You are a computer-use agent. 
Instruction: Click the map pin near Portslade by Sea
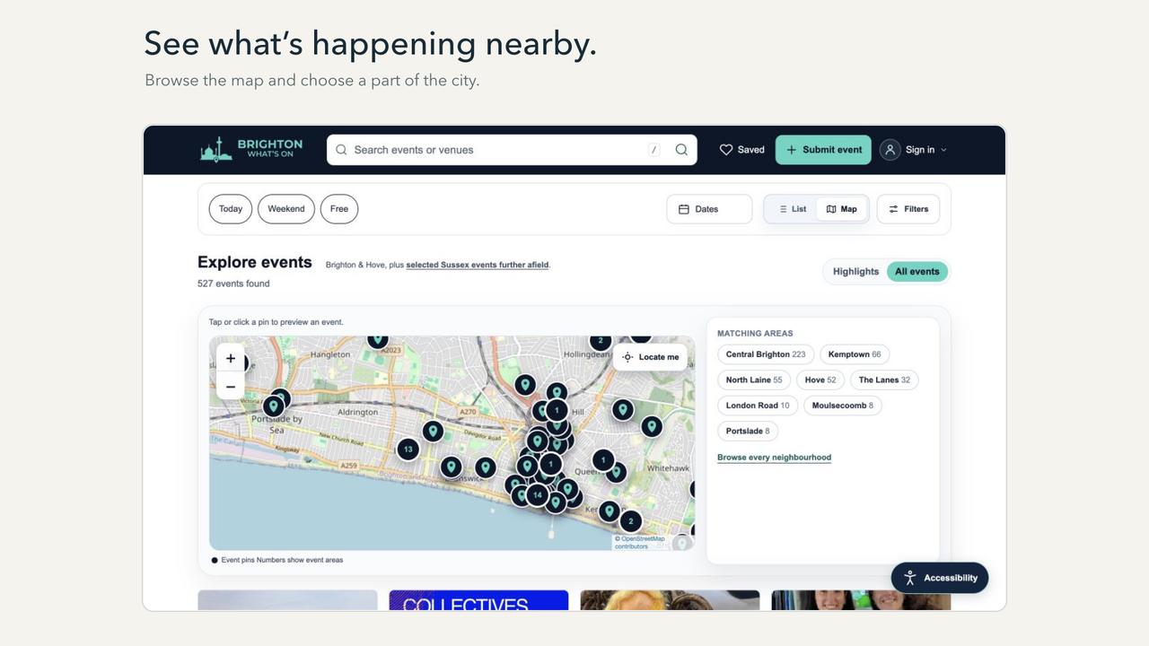274,406
